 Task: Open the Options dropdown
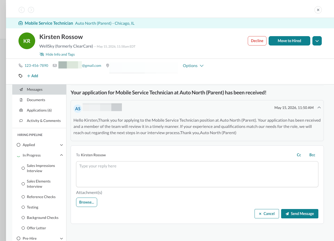point(193,66)
